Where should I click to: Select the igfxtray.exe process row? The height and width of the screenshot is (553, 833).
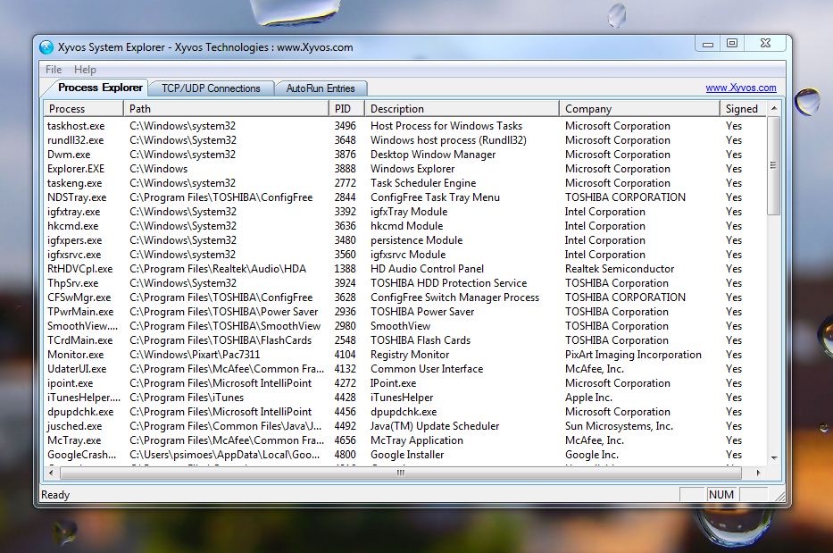404,212
